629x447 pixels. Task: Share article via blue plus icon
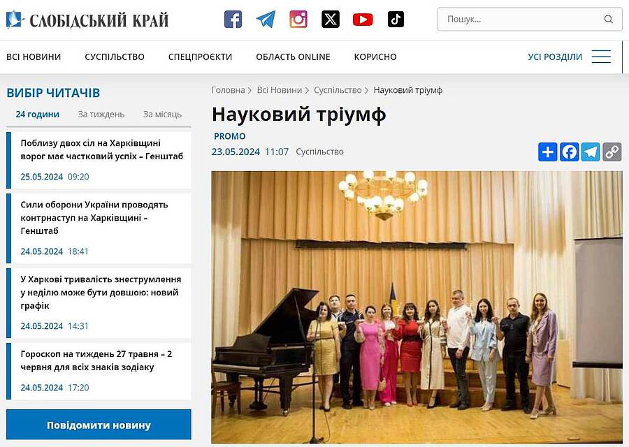pyautogui.click(x=547, y=152)
